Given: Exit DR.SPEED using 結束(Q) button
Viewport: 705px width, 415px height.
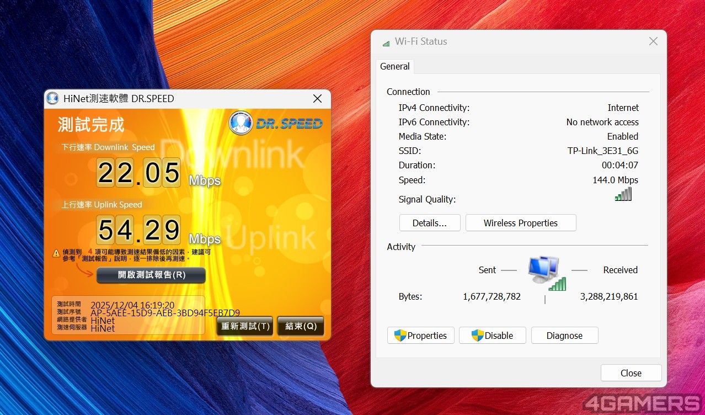Looking at the screenshot, I should click(x=301, y=326).
